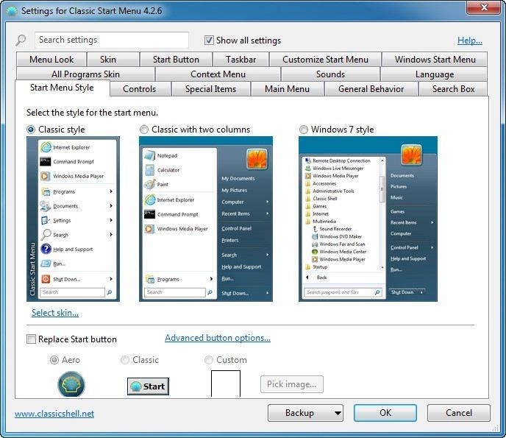Click the Classic style menu preview thumbnail
The height and width of the screenshot is (438, 506).
tap(73, 219)
